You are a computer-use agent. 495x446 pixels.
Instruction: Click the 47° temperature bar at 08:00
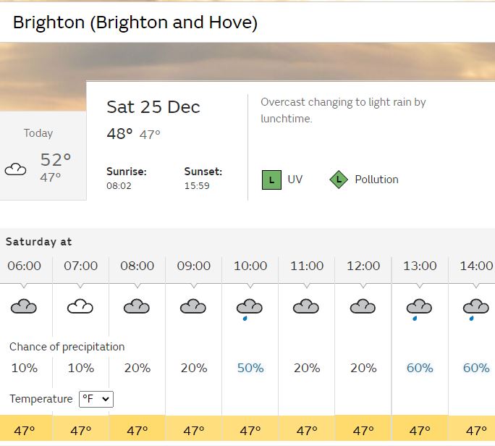137,429
